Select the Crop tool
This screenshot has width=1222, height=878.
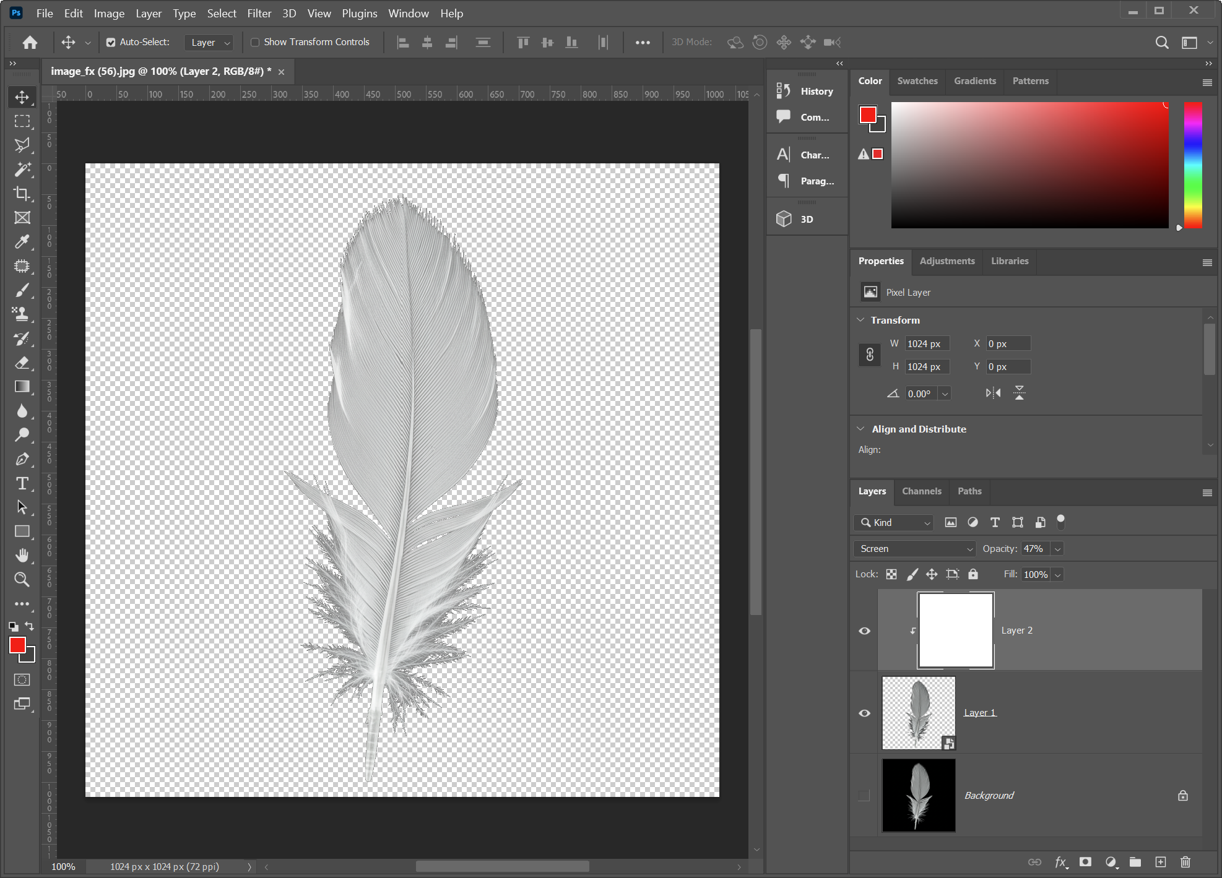22,194
